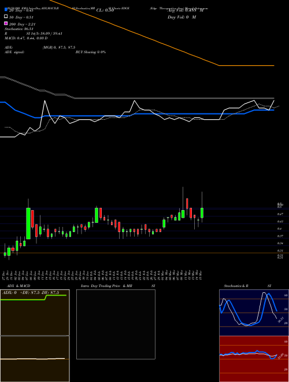Click the 0.47 price axis label
The height and width of the screenshot is (382, 289).
(280, 214)
